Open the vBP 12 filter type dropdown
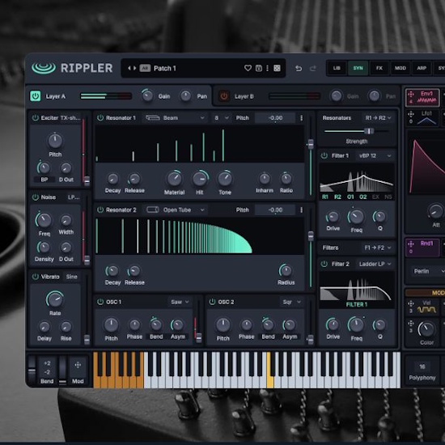445x445 pixels. point(375,156)
